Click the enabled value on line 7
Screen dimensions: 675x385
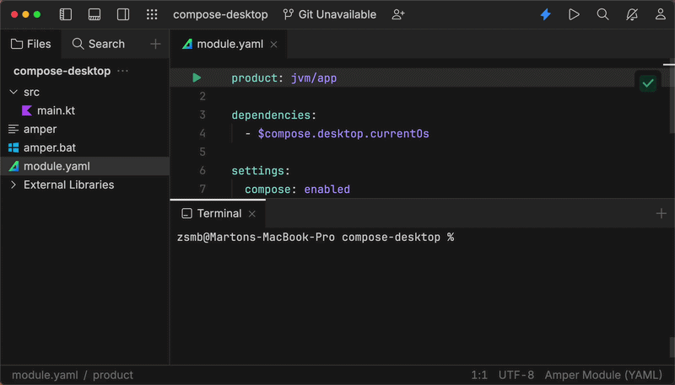pyautogui.click(x=327, y=189)
